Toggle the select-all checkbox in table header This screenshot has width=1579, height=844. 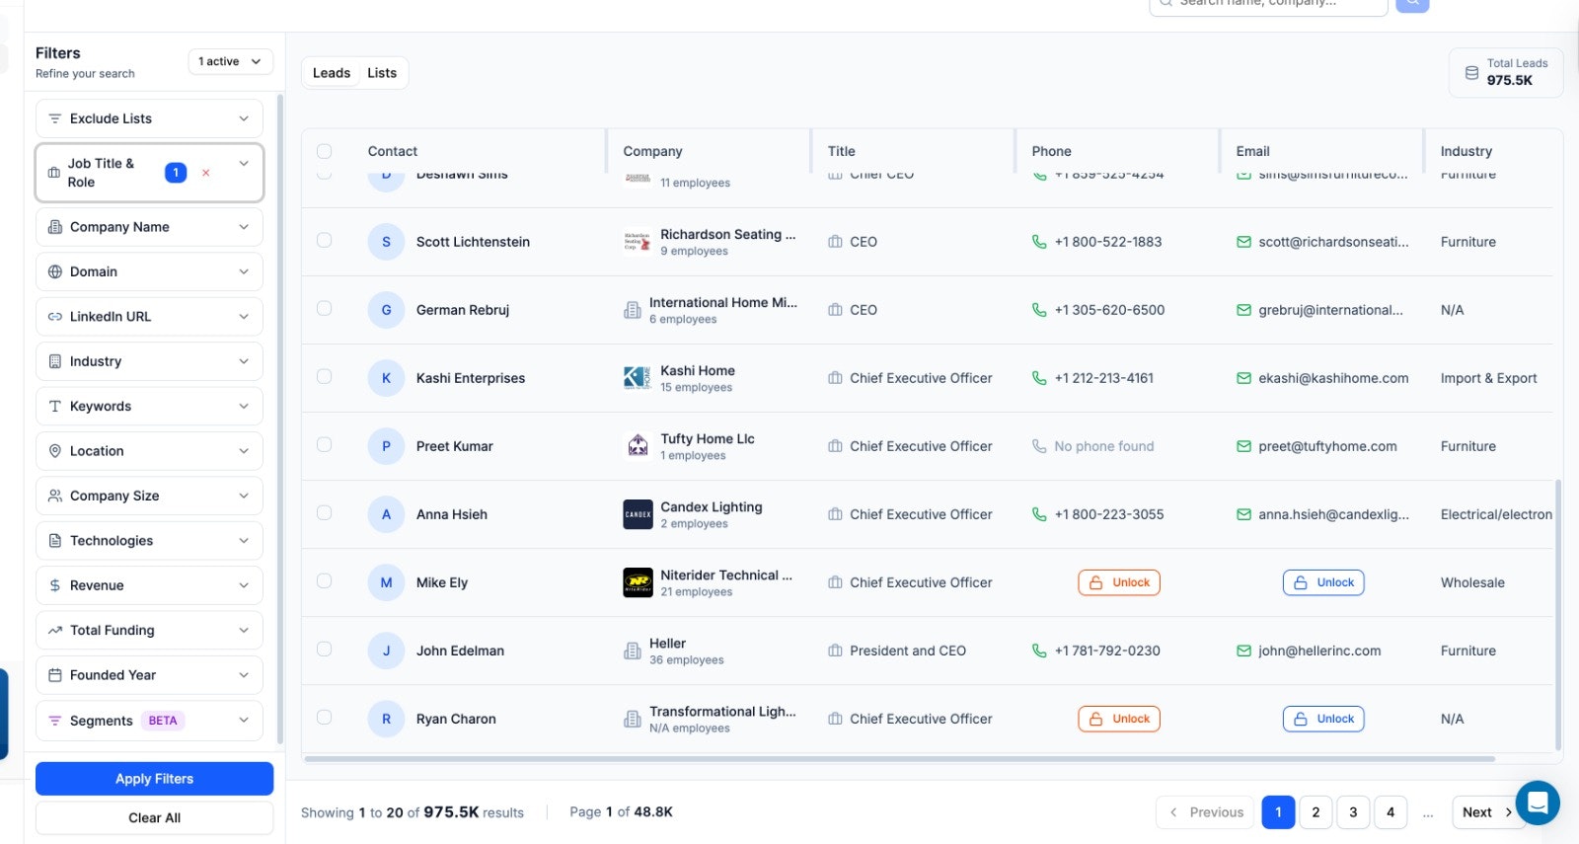[x=324, y=151]
